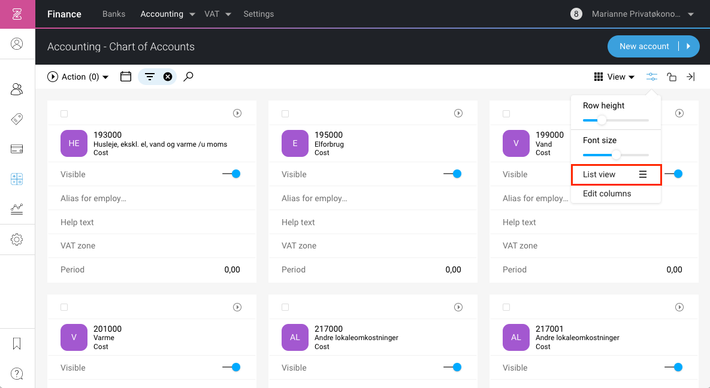Open the calculator accounting sidebar icon

17,179
